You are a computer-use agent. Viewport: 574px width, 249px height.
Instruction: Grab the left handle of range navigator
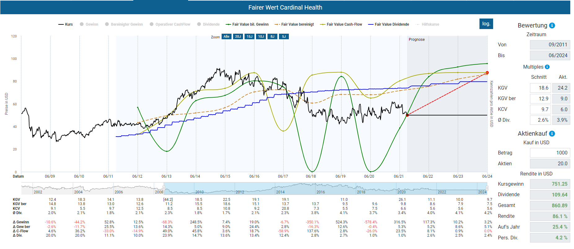click(x=164, y=188)
